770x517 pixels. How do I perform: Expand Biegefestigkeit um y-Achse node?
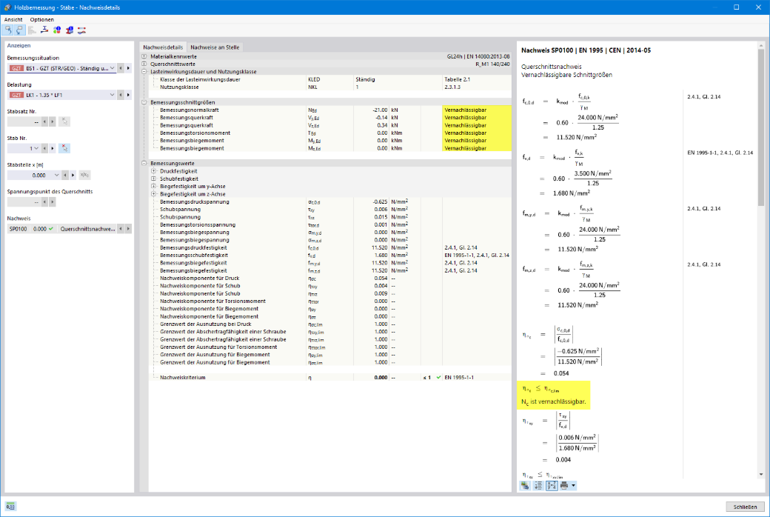click(154, 186)
